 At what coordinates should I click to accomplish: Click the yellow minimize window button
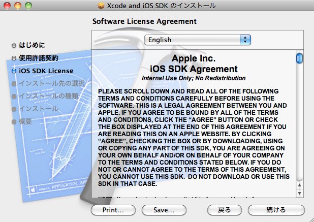point(18,6)
